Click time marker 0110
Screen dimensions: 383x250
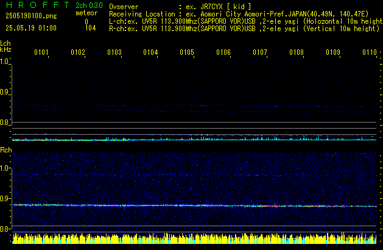pos(370,52)
